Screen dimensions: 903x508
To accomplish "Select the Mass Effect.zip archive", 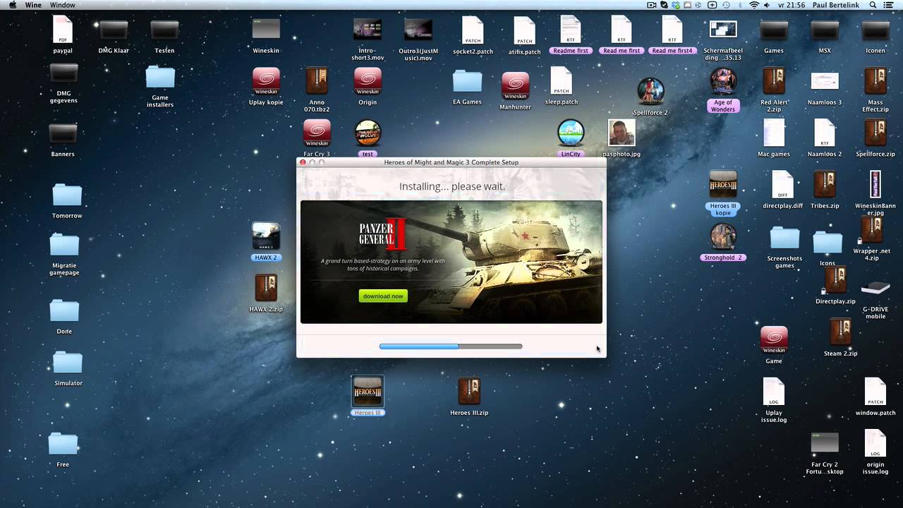I will click(x=875, y=81).
